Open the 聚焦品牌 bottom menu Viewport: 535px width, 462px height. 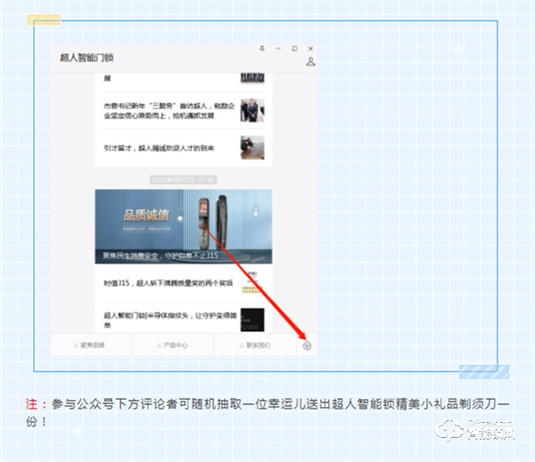(91, 345)
